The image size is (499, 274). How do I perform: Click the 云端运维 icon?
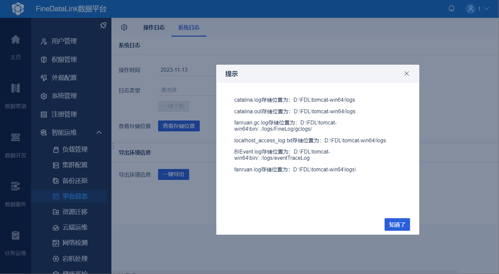(56, 228)
